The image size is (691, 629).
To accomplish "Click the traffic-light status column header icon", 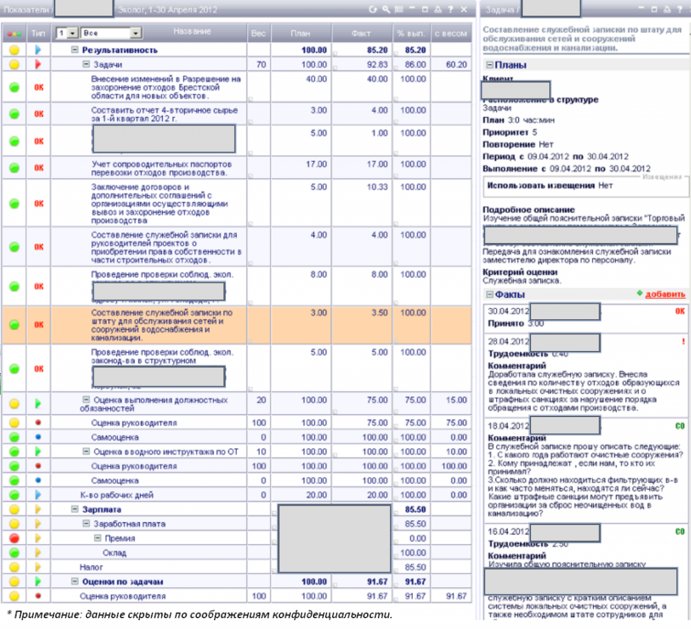I will pos(14,34).
